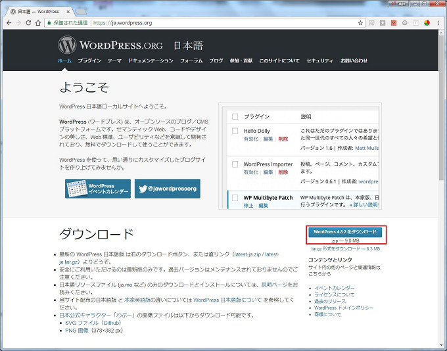This screenshot has height=351, width=447.
Task: Open the Chrome three-dot menu
Action: tap(438, 23)
